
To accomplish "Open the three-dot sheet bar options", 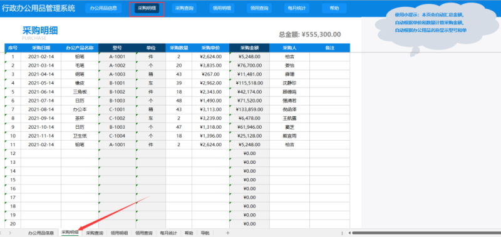I will tap(342, 233).
